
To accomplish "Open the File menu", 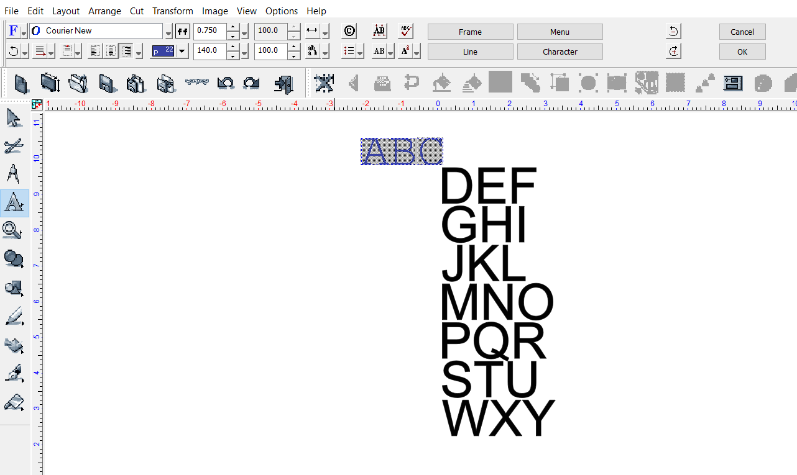I will pyautogui.click(x=11, y=11).
